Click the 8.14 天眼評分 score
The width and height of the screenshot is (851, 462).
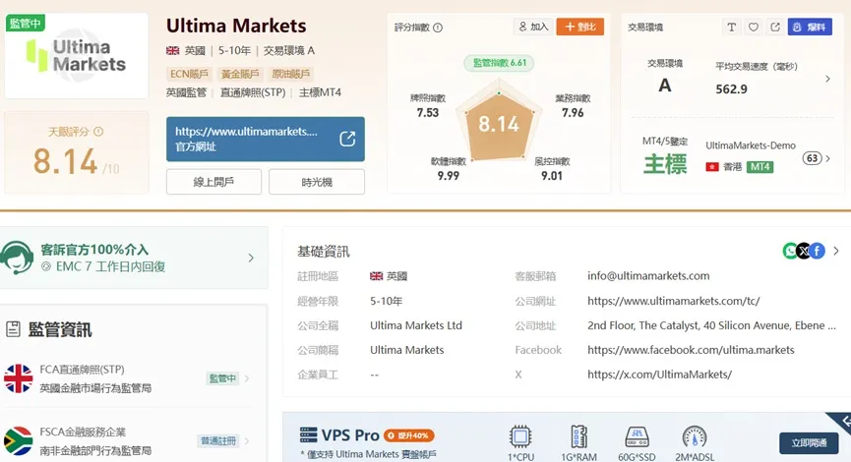(65, 161)
